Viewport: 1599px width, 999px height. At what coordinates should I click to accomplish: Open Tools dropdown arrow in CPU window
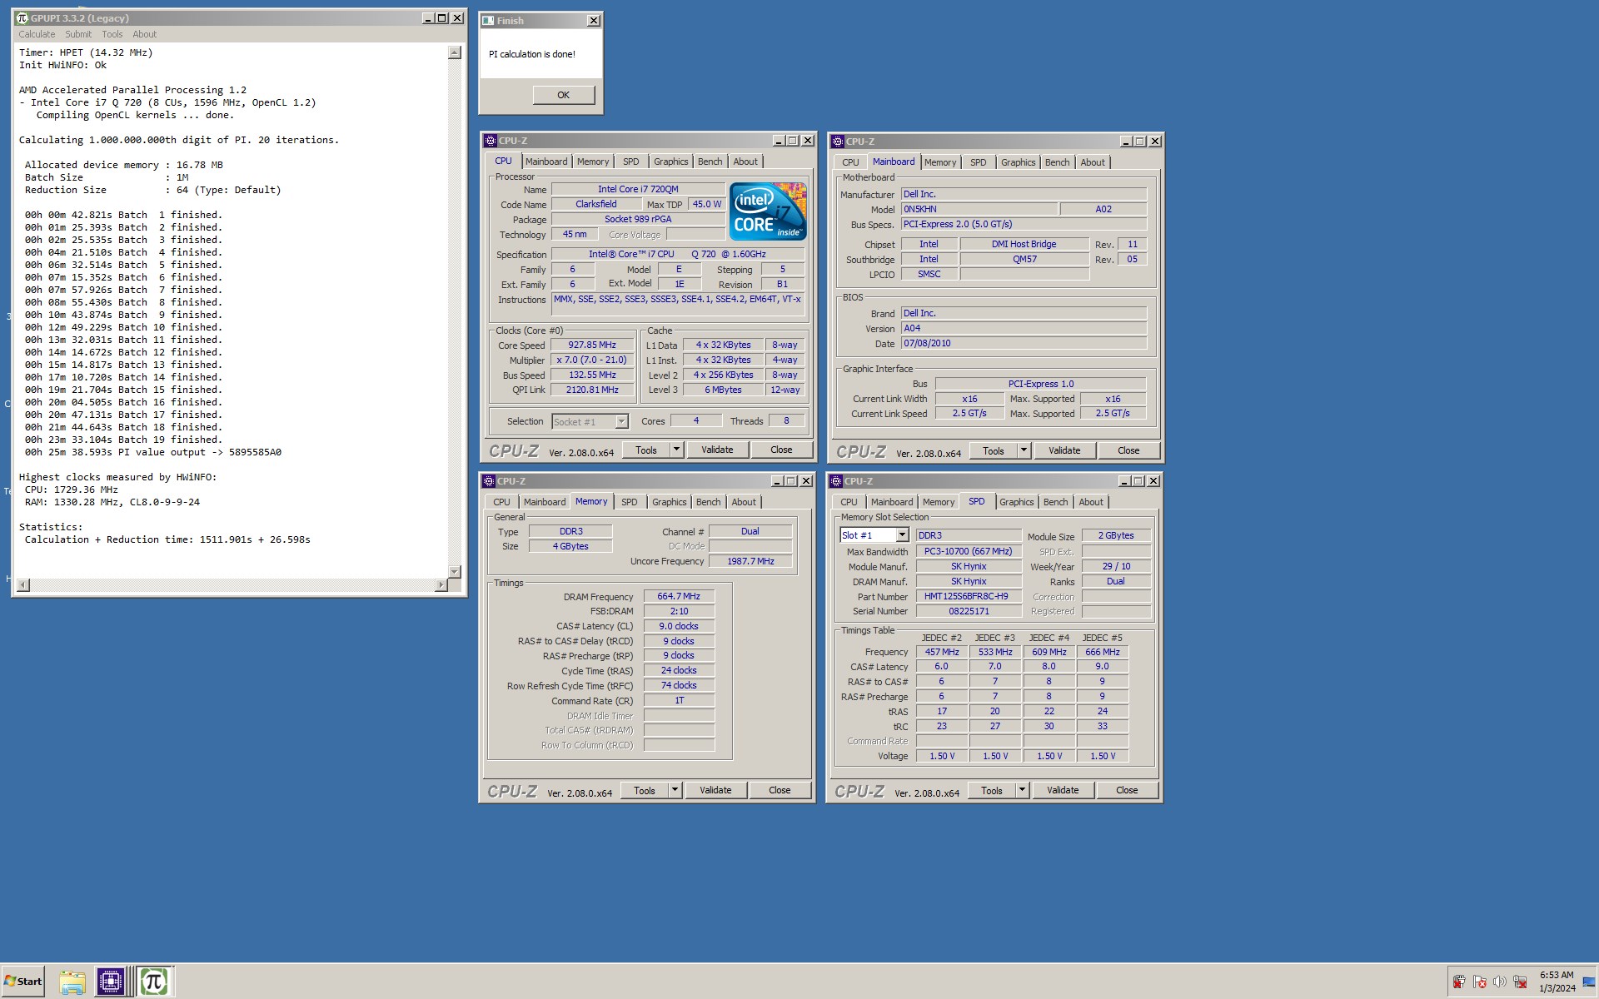click(676, 450)
